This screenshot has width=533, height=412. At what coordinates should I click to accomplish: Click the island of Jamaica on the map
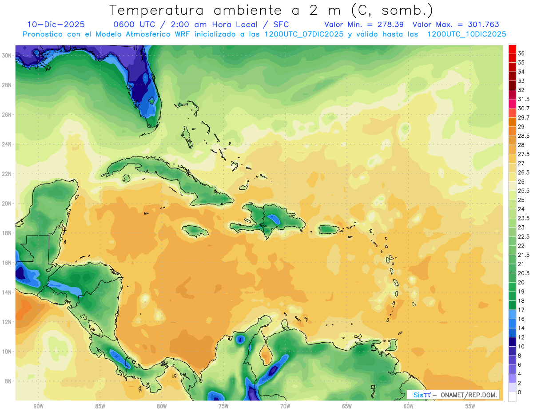195,230
